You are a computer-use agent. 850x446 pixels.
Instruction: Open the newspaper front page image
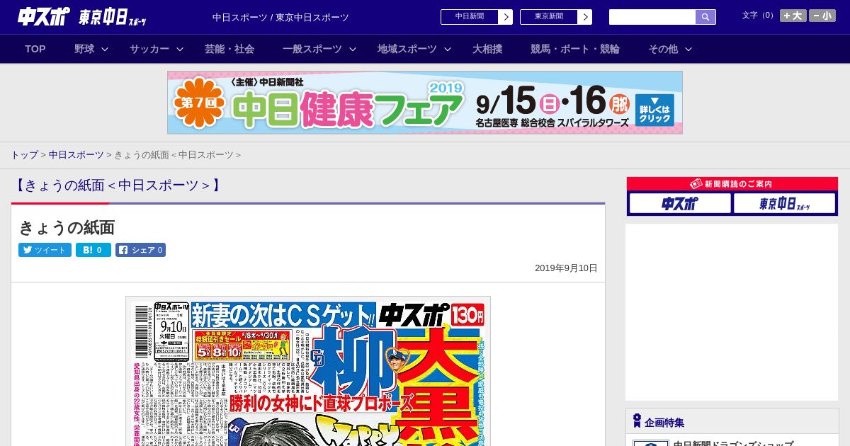pyautogui.click(x=308, y=371)
